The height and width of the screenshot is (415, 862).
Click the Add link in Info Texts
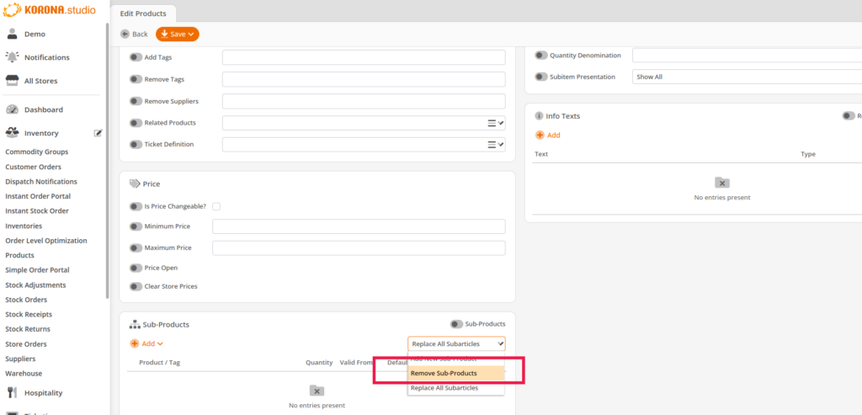point(553,136)
